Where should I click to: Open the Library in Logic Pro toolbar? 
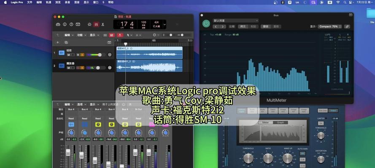point(58,24)
